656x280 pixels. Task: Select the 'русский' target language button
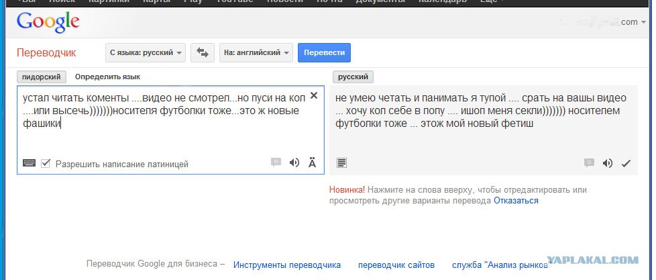(x=353, y=77)
